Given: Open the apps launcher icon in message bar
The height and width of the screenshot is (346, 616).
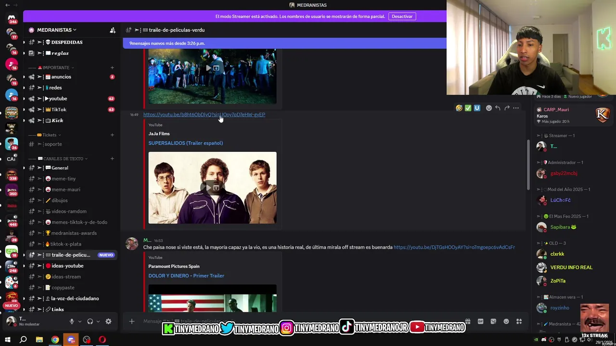Looking at the screenshot, I should pyautogui.click(x=519, y=321).
